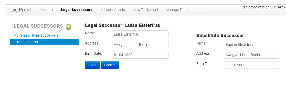Image resolution: width=286 pixels, height=111 pixels.
Task: Focus the substitute successor Address field
Action: (252, 55)
